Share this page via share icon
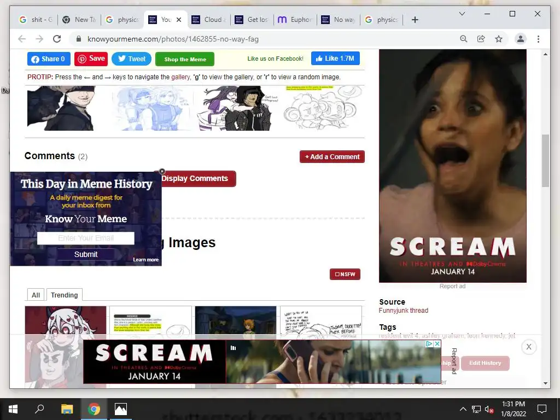 (481, 39)
